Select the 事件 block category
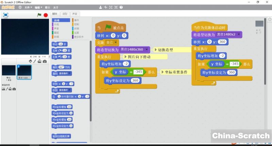Image resolution: width=272 pixels, height=146 pixels. tap(76, 20)
